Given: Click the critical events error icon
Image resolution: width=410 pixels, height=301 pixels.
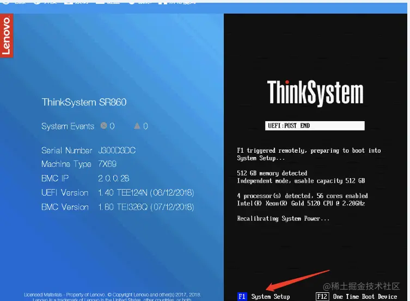Looking at the screenshot, I should click(104, 126).
